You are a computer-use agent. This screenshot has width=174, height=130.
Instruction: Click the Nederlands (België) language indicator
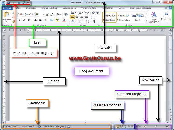point(54,126)
